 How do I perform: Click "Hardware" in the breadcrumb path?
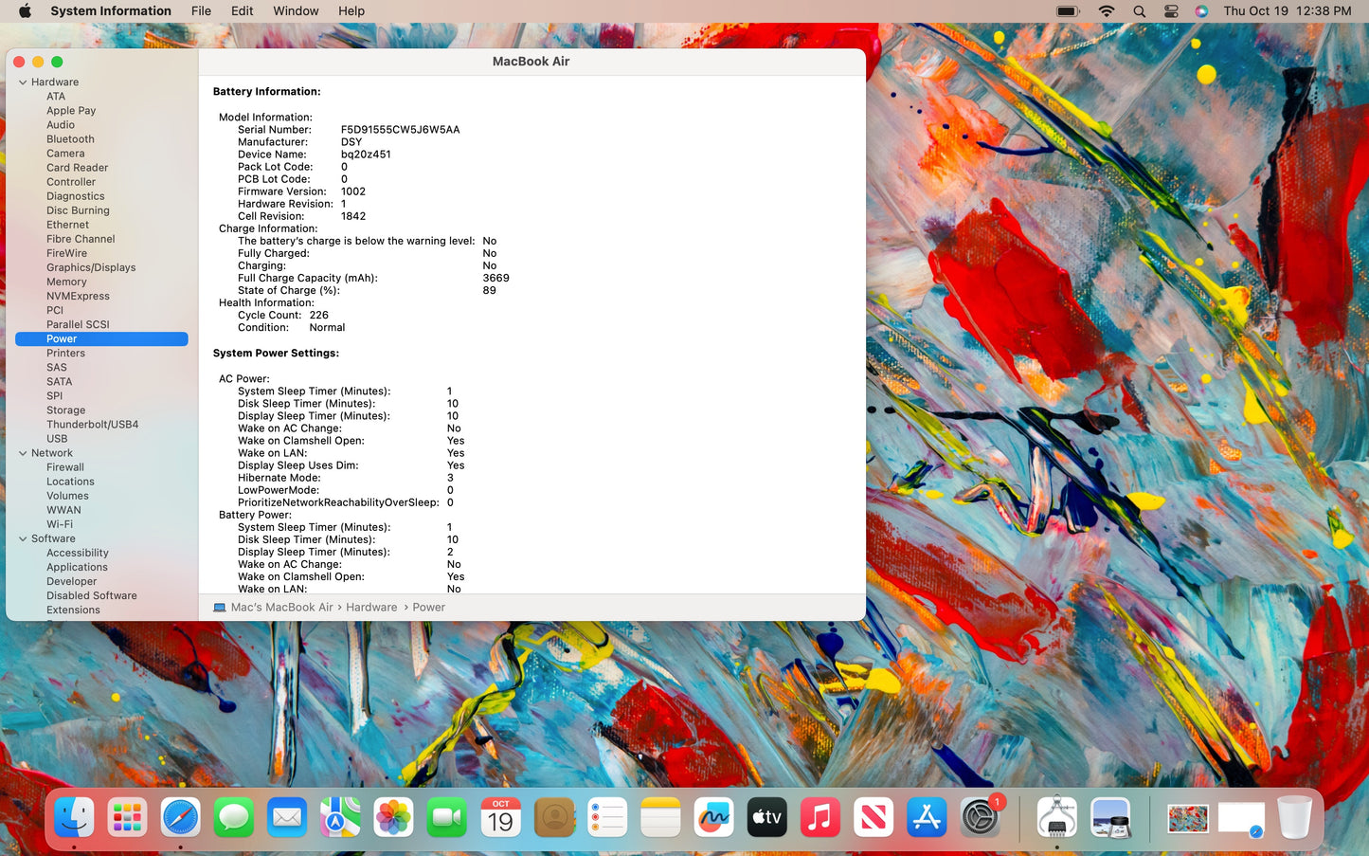tap(370, 607)
